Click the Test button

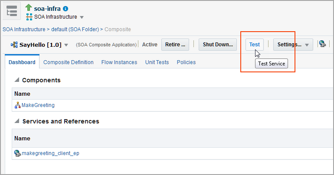[254, 44]
